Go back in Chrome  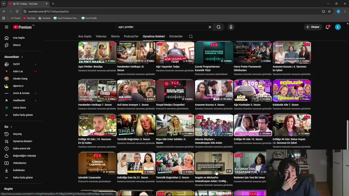[4, 11]
